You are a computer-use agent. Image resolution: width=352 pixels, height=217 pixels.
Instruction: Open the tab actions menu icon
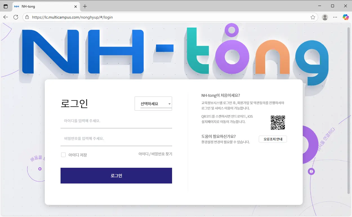6,6
